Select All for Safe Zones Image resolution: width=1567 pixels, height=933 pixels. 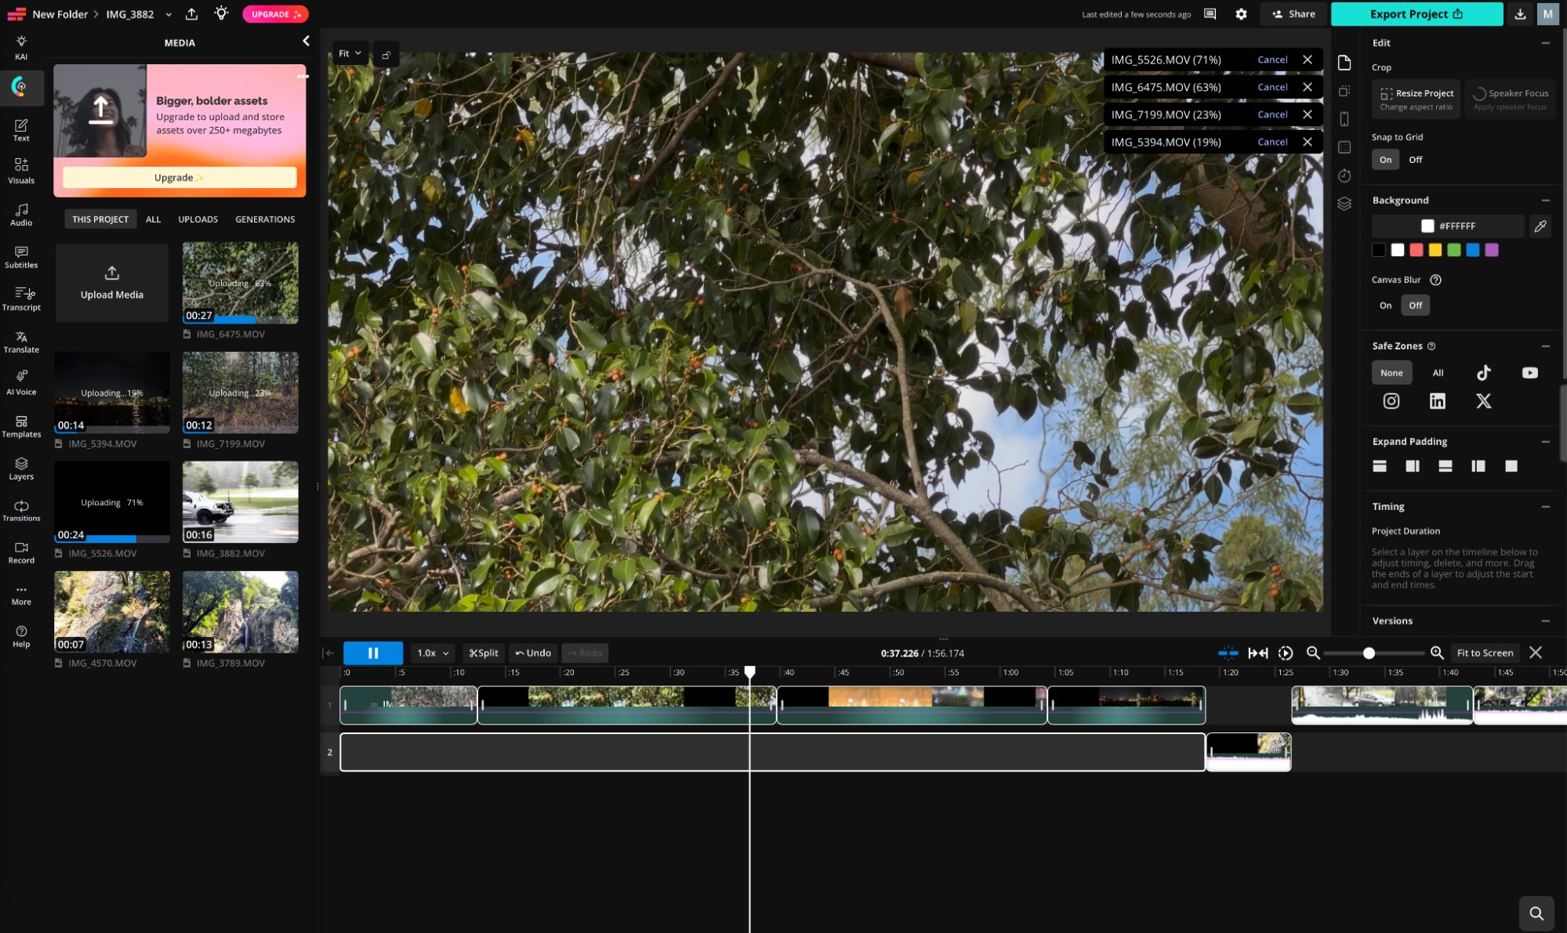(x=1438, y=373)
